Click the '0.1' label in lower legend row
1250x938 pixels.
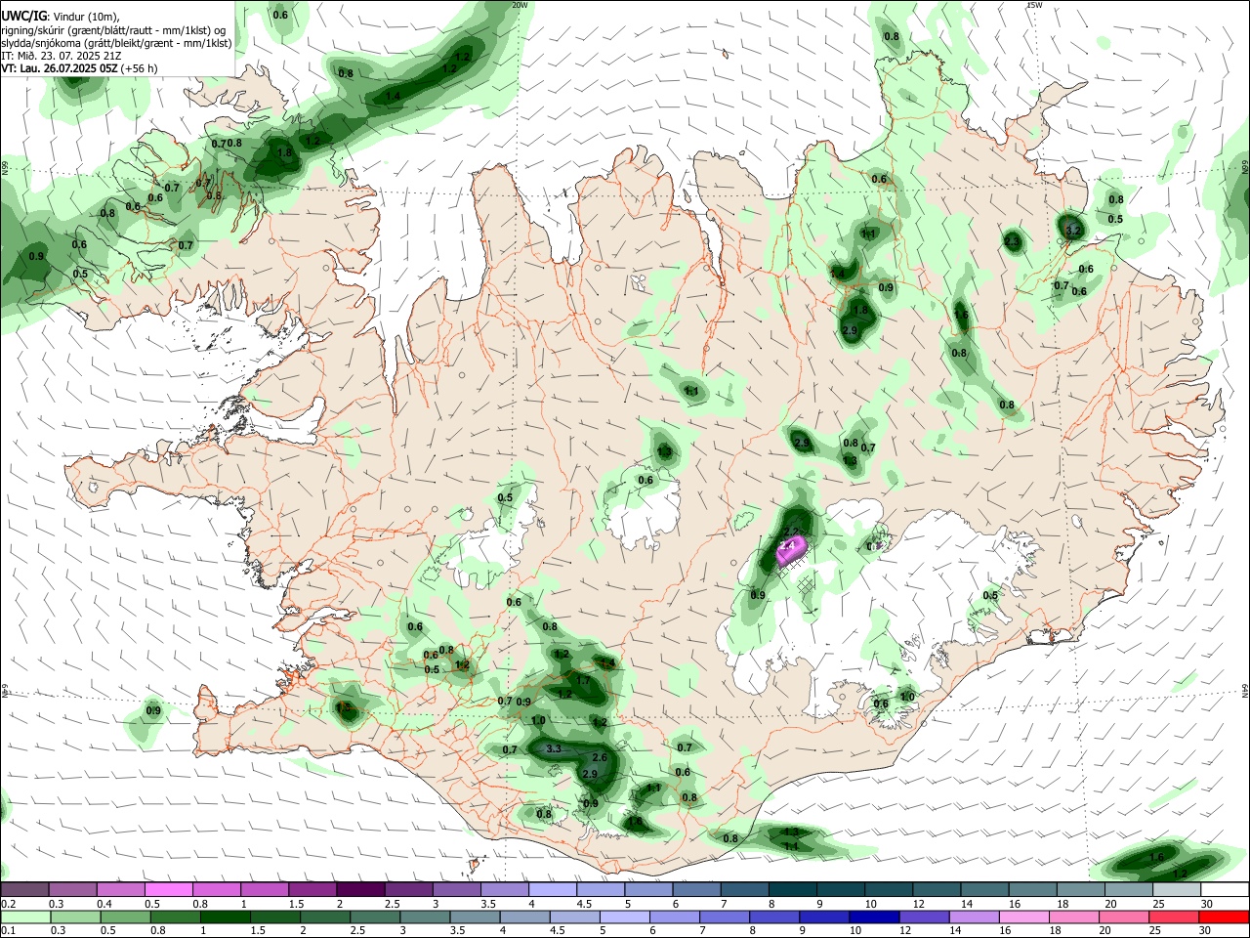click(x=7, y=930)
